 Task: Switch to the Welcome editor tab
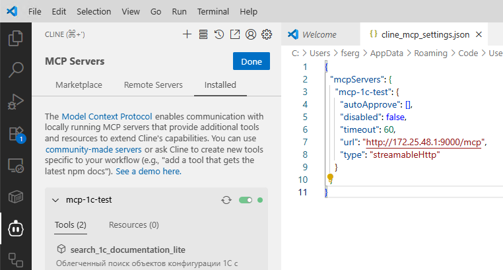tap(319, 34)
